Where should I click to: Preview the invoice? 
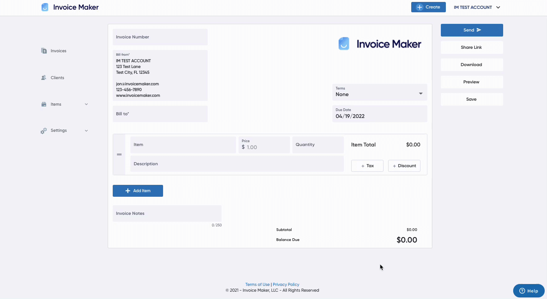[472, 82]
